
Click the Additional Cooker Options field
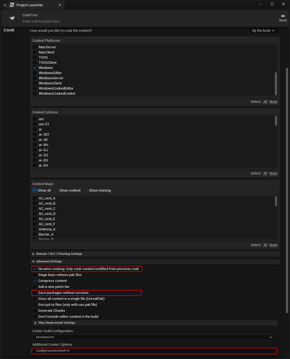155,351
